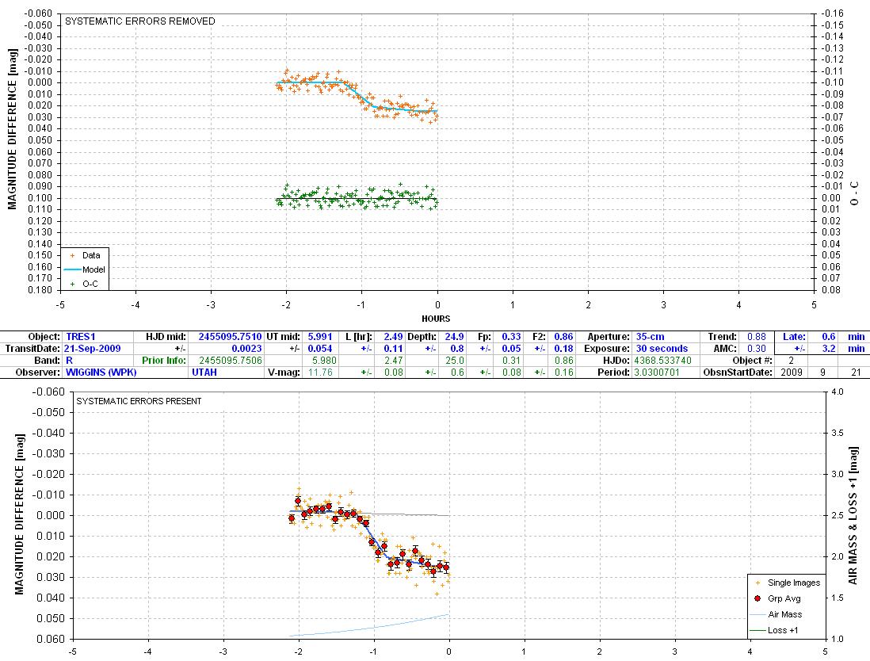Select the 'Aperture:' label cell
This screenshot has width=870, height=661.
609,336
